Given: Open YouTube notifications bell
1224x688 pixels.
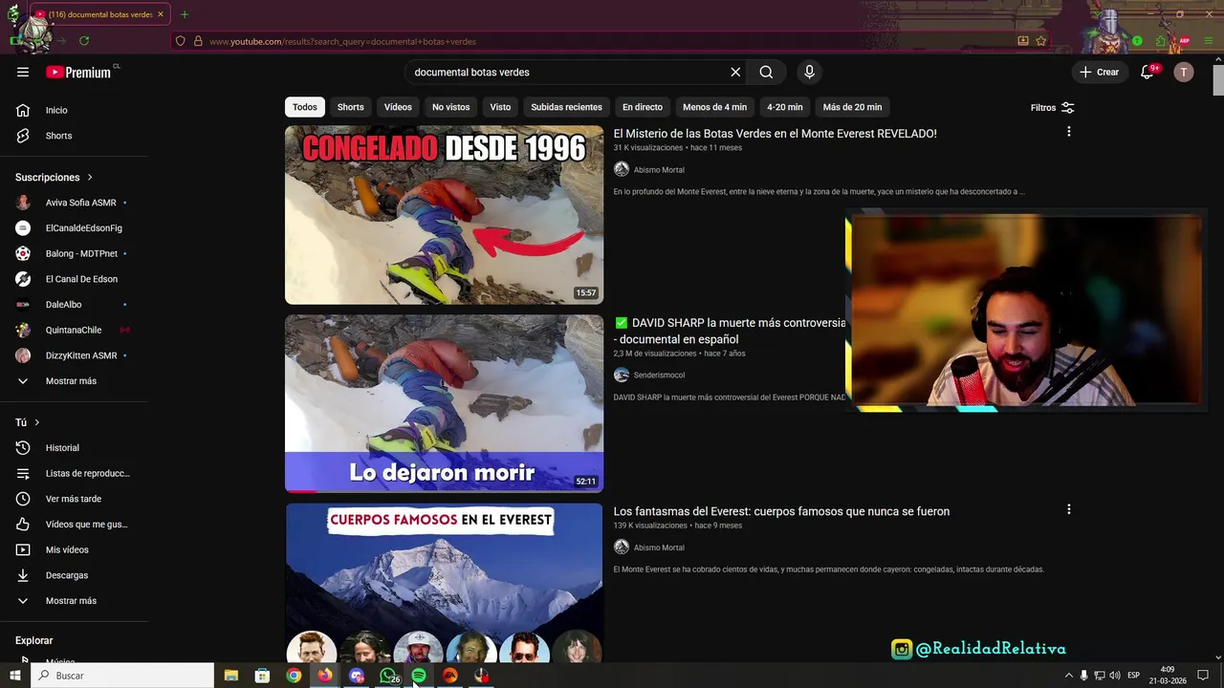Looking at the screenshot, I should [1147, 72].
